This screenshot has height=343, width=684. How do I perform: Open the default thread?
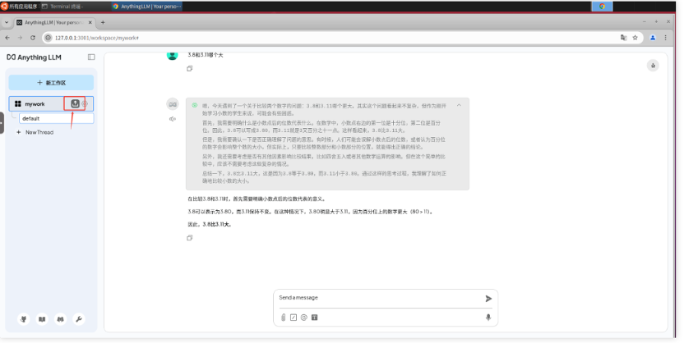pos(56,118)
